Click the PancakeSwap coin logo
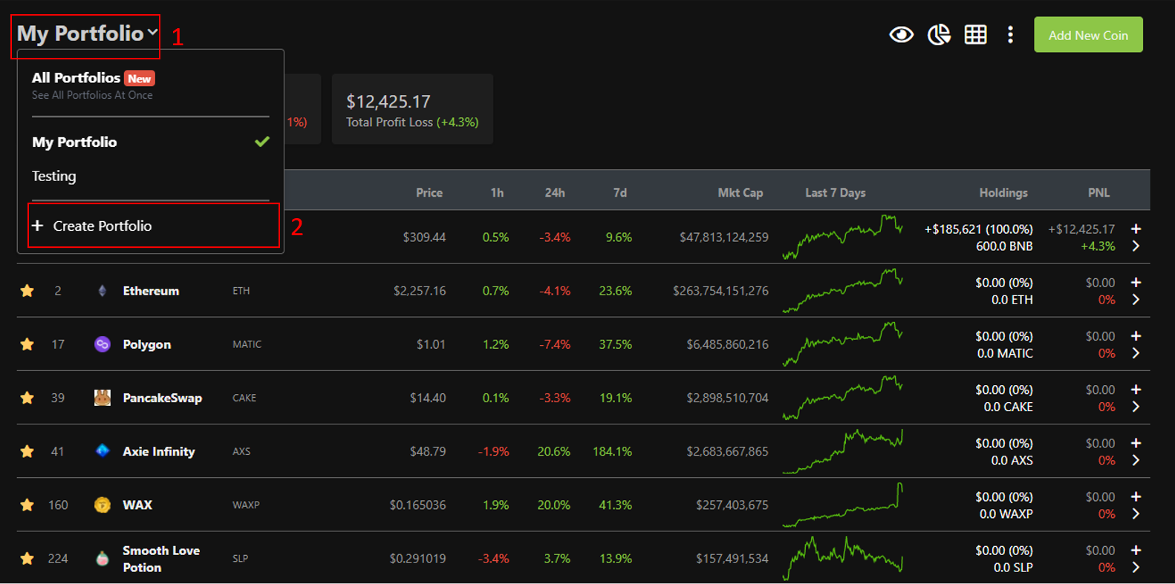The width and height of the screenshot is (1175, 584). pyautogui.click(x=102, y=398)
